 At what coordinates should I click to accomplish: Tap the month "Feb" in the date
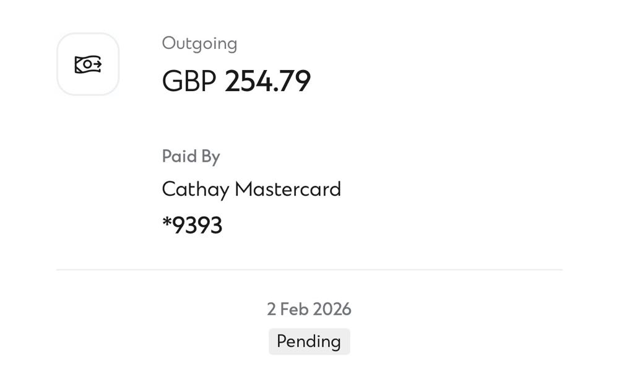pos(296,309)
